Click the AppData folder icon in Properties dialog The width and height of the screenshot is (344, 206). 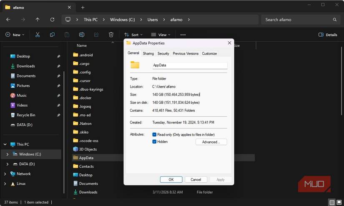(135, 65)
